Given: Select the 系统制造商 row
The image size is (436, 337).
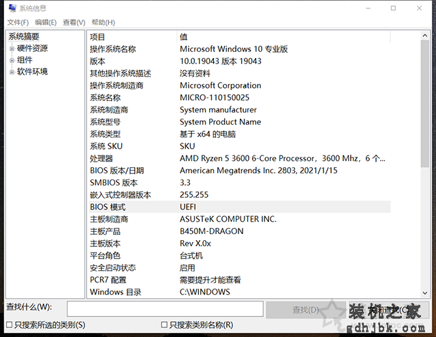Looking at the screenshot, I should (x=240, y=110).
